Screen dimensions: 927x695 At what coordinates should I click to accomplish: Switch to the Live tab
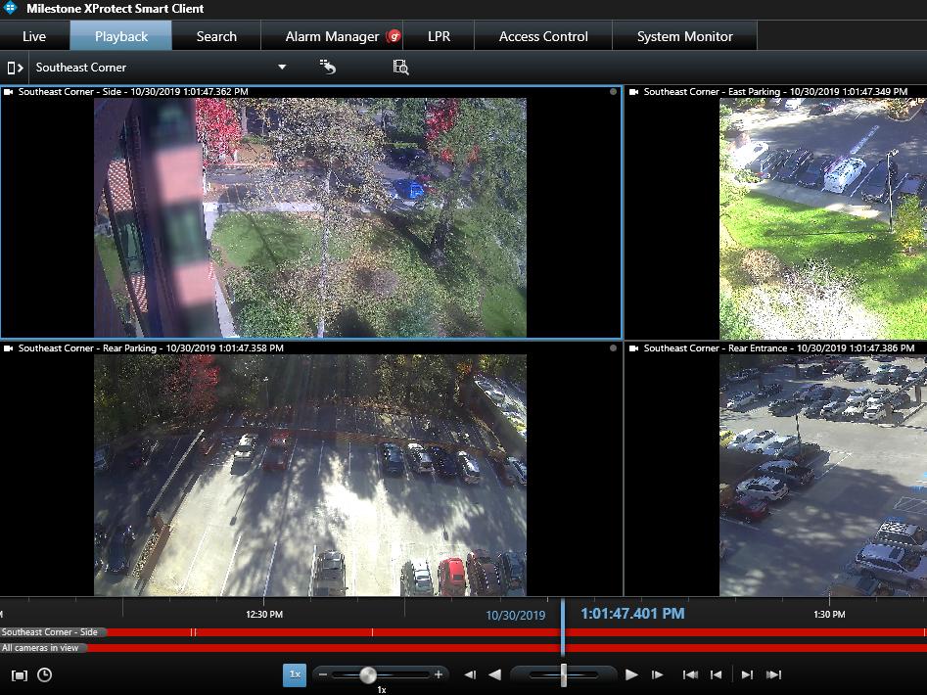click(x=34, y=36)
